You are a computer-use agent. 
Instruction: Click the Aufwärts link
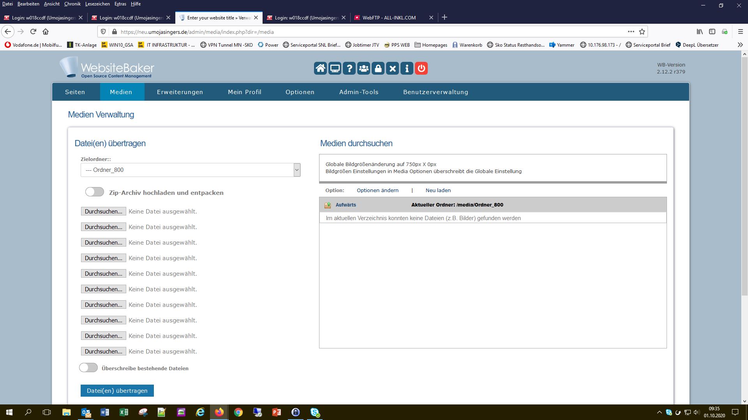pyautogui.click(x=346, y=205)
